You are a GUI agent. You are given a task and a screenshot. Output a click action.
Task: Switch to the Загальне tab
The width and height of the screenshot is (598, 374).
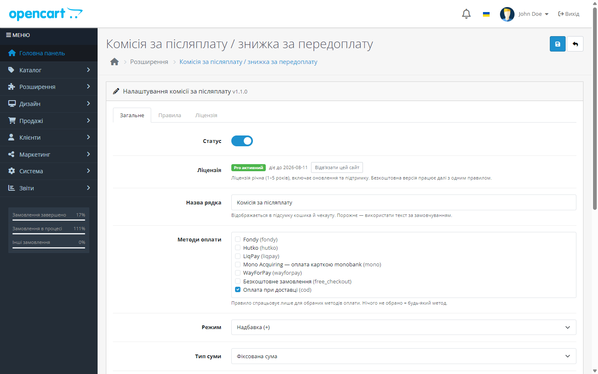pyautogui.click(x=132, y=115)
